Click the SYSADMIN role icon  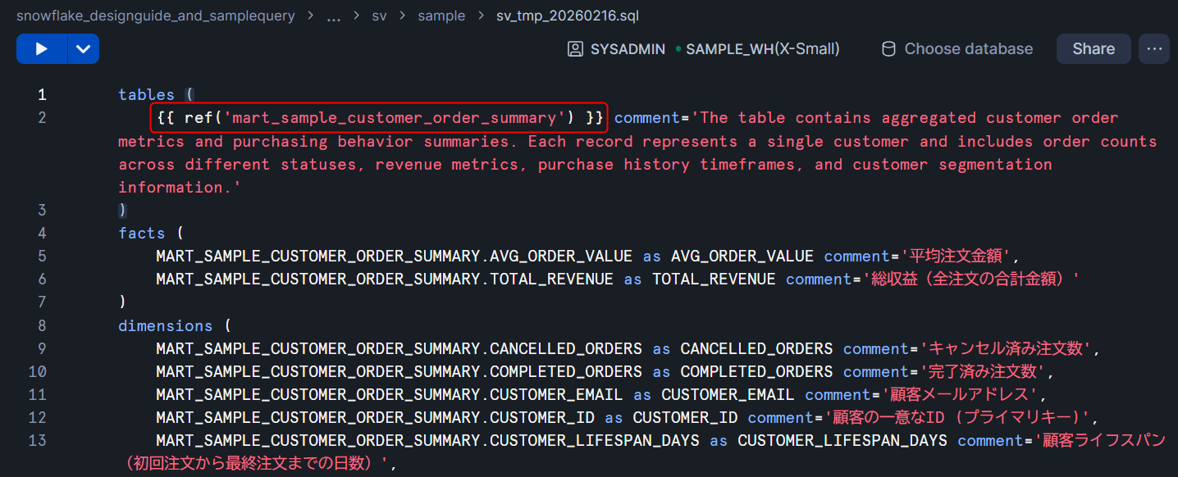[575, 49]
